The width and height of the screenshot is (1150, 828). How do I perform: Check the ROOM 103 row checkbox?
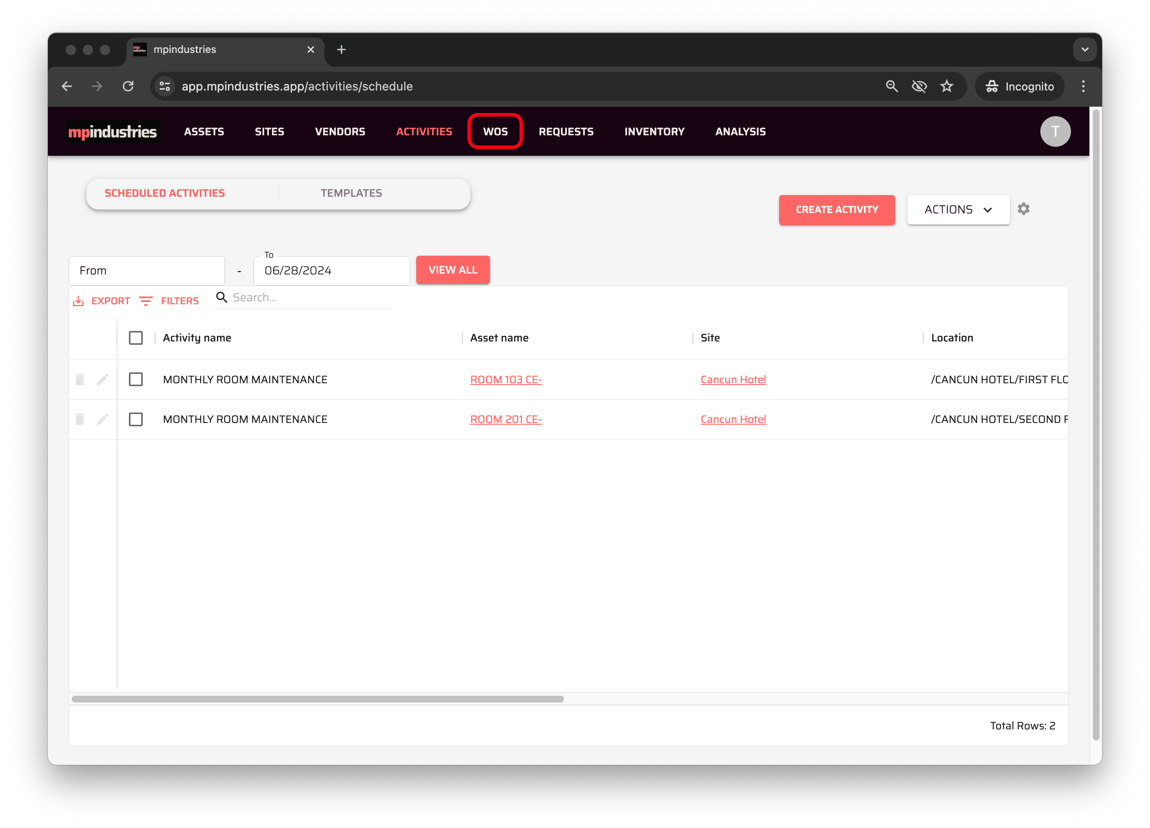(x=135, y=379)
